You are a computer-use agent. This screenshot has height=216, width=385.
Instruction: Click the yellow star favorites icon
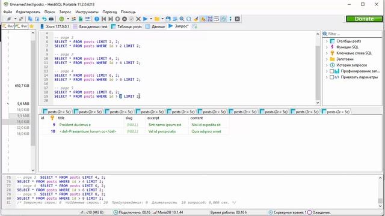tap(31, 26)
